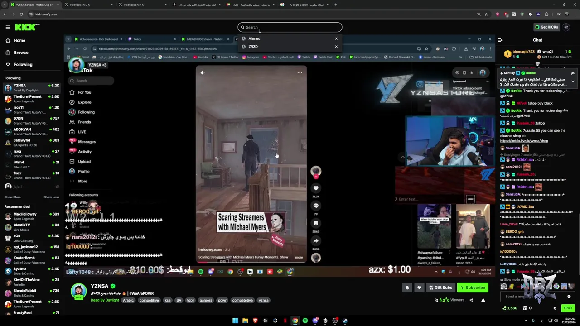
Task: Click the Get KICKs button
Action: pos(546,27)
